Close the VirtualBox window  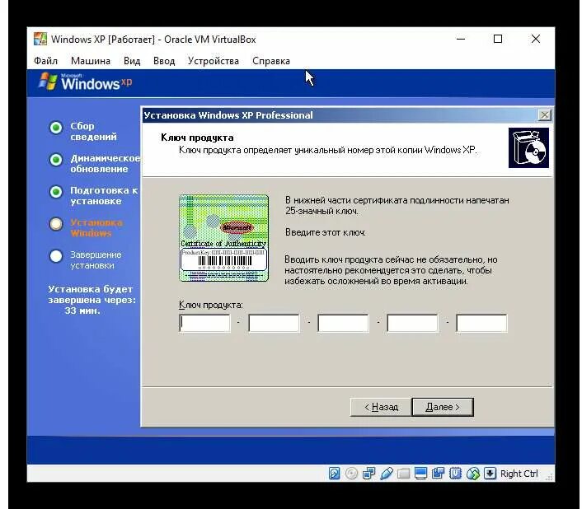pos(536,39)
